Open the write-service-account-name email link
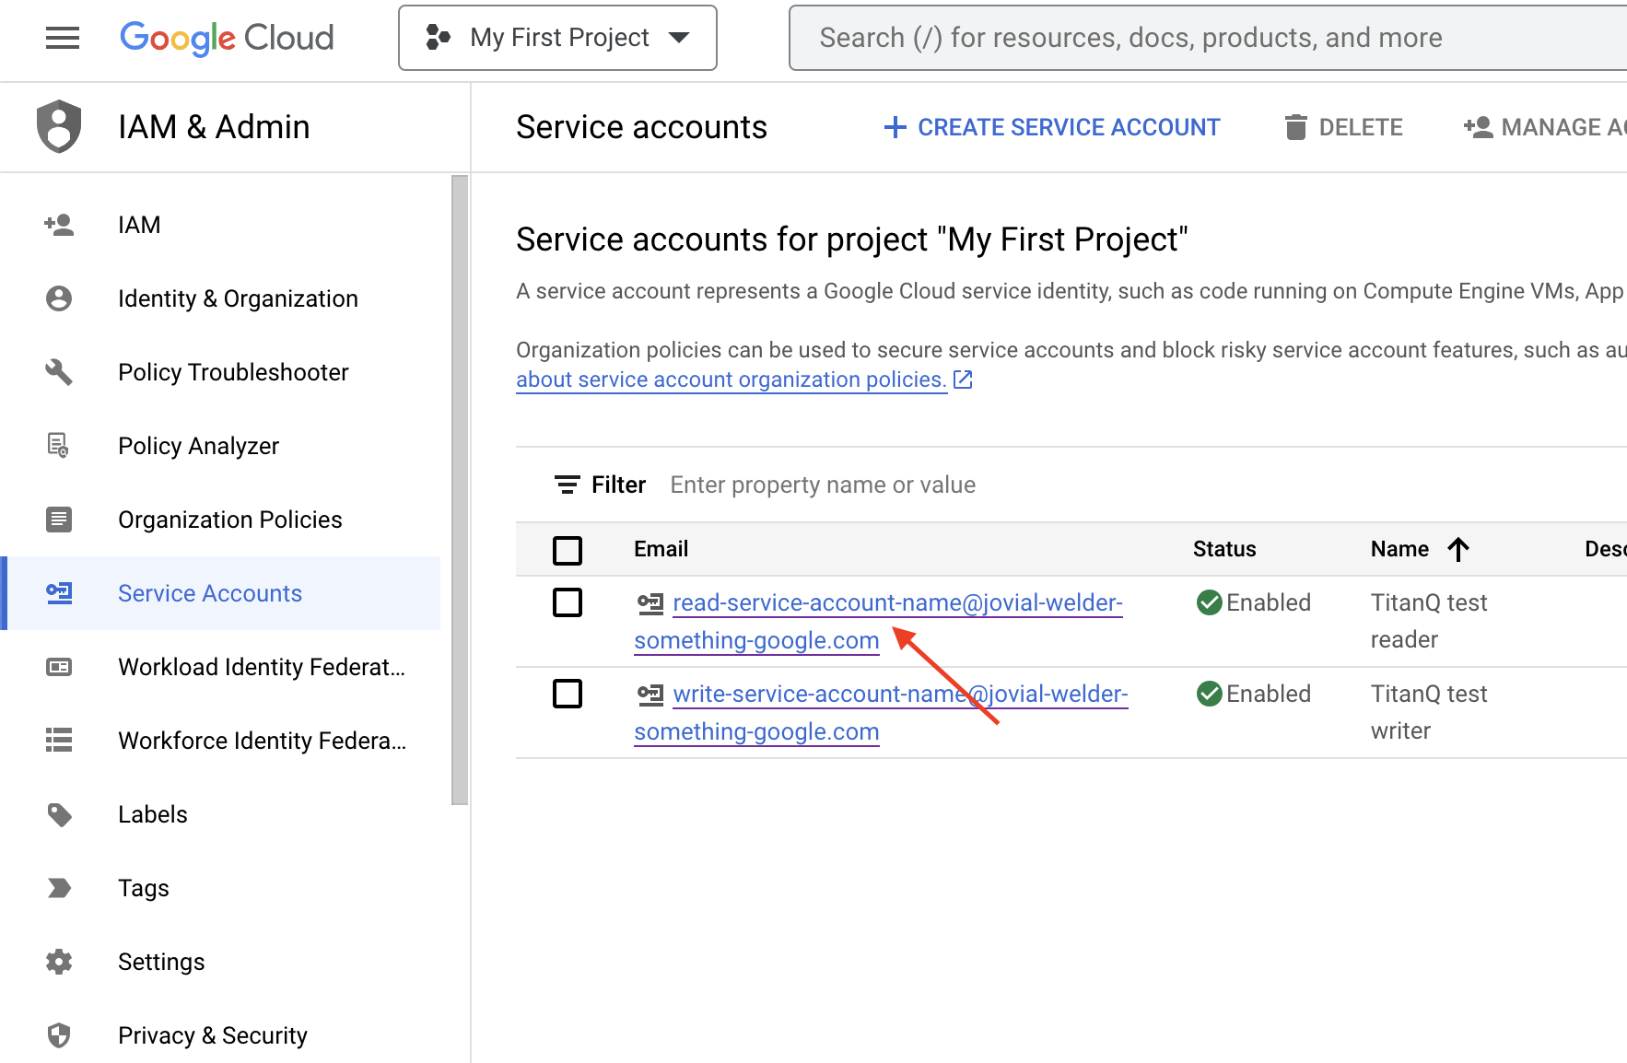 [x=881, y=712]
